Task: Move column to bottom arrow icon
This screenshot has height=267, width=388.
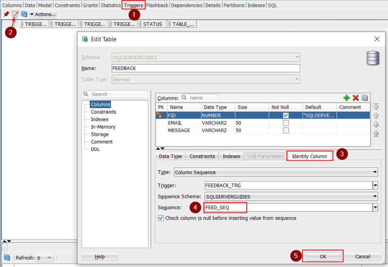Action: click(x=376, y=133)
